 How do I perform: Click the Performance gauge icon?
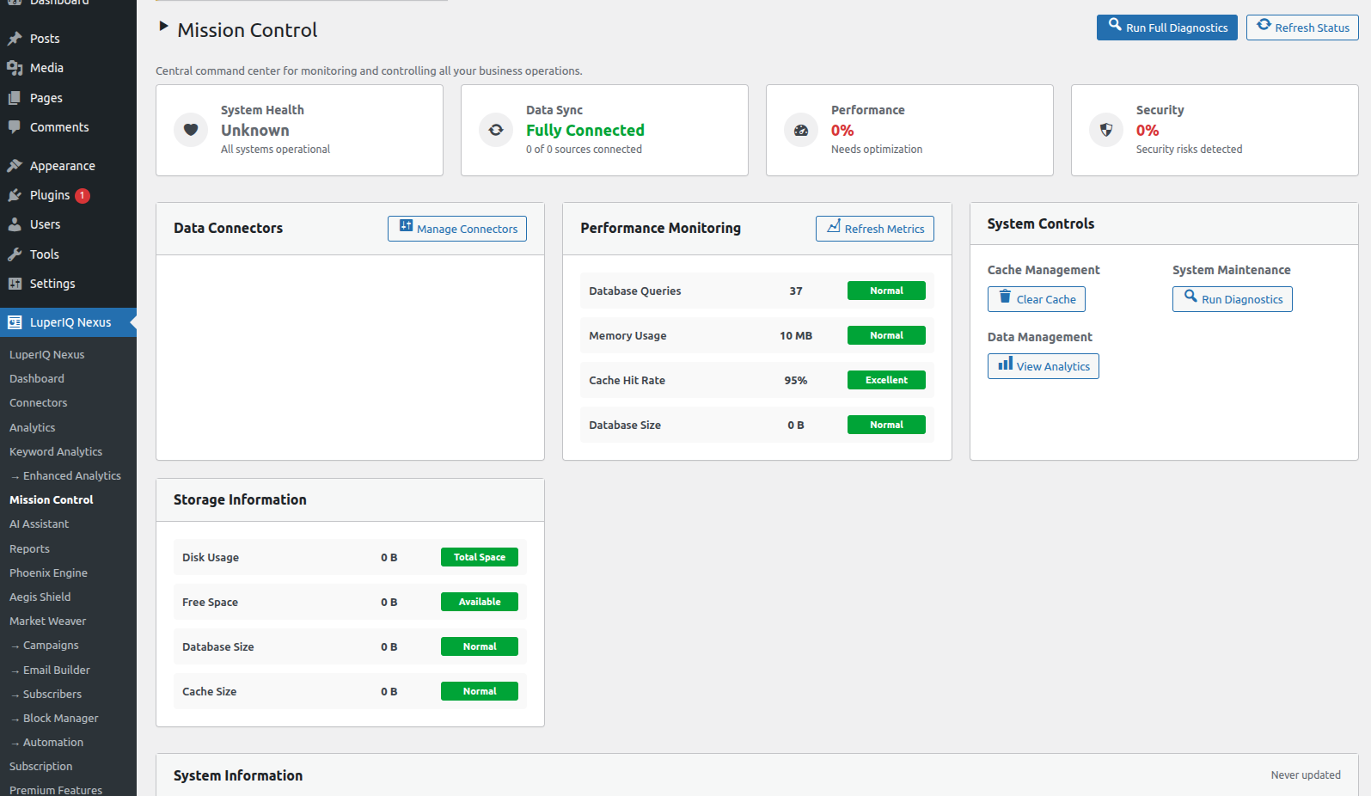tap(801, 130)
